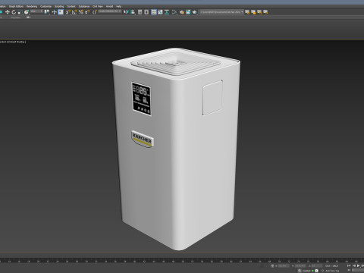The height and width of the screenshot is (273, 364).
Task: Open the Civil View menu
Action: point(98,6)
